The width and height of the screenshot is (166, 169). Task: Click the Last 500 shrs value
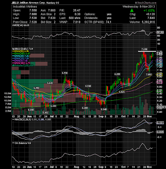[x=74, y=18]
